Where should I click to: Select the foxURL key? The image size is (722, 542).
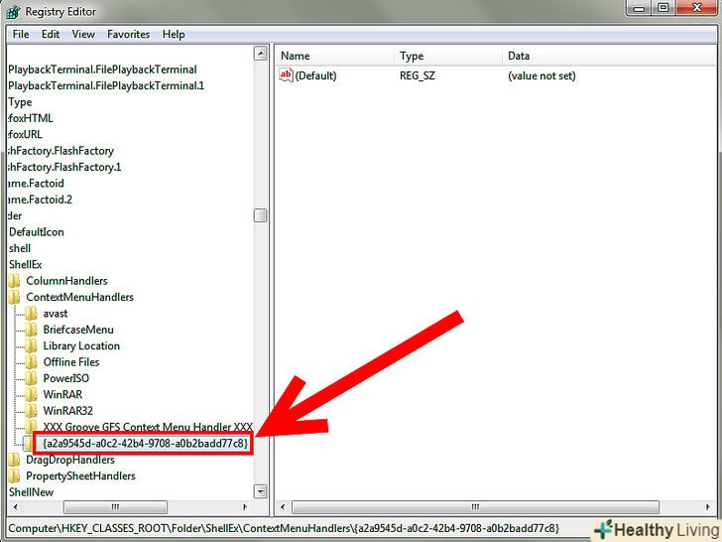[26, 134]
